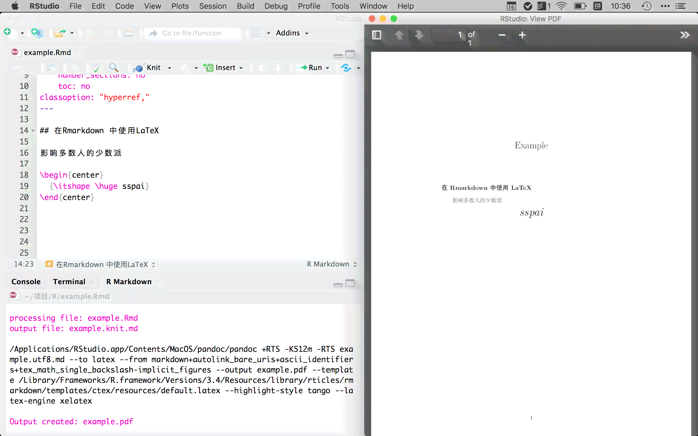Maximize the console pane
The height and width of the screenshot is (436, 698).
coord(350,283)
